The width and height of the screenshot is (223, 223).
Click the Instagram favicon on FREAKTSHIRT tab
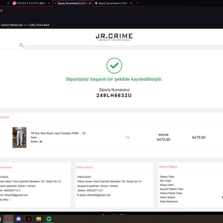pyautogui.click(x=14, y=3)
